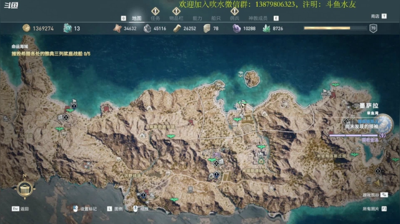Open the 图例 legend with L
The image size is (400, 224).
115,208
